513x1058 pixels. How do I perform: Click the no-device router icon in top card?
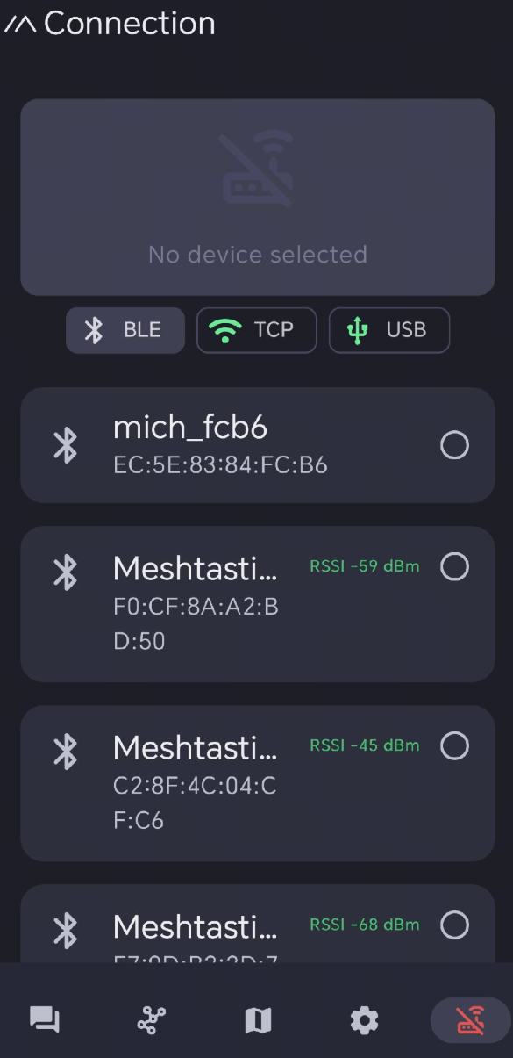pos(257,169)
